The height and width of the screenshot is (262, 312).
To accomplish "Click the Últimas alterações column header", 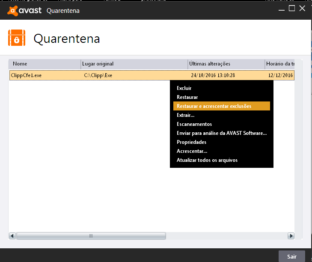I will click(226, 64).
